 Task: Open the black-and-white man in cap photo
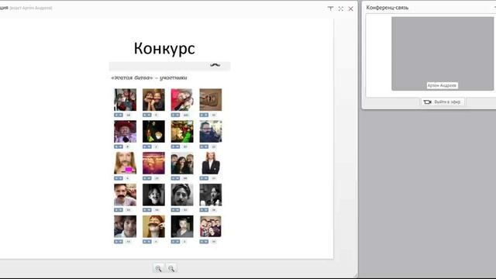coord(182,195)
